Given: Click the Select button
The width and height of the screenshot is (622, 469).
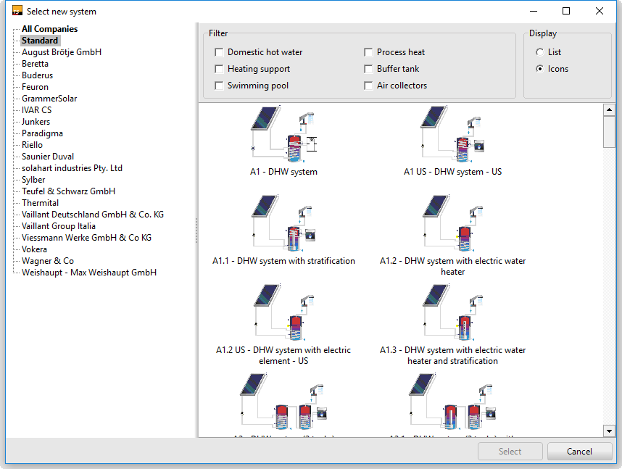Looking at the screenshot, I should pos(510,452).
